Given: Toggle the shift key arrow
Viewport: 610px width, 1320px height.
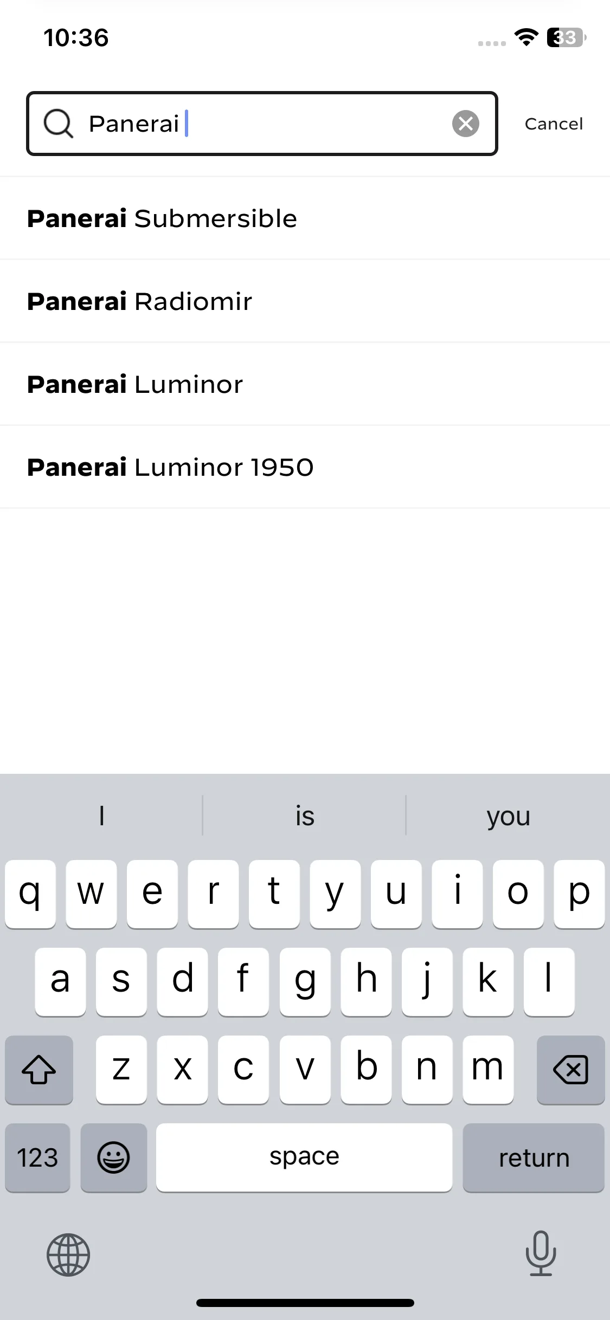Looking at the screenshot, I should coord(39,1070).
